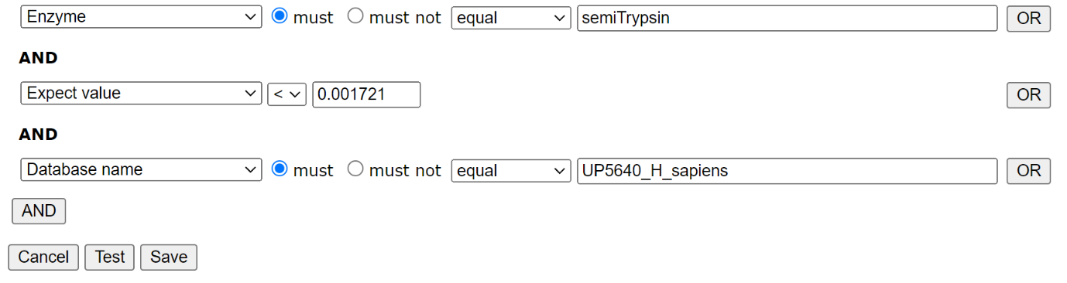
Task: Click the 0.001721 expect value field
Action: click(x=366, y=94)
